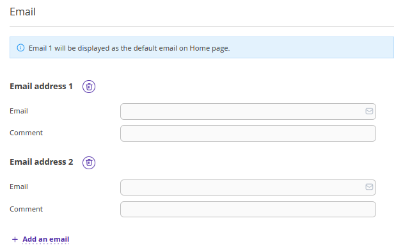Screen dimensions: 403x250
Task: Click the Comment label under Email address 1
Action: point(26,133)
